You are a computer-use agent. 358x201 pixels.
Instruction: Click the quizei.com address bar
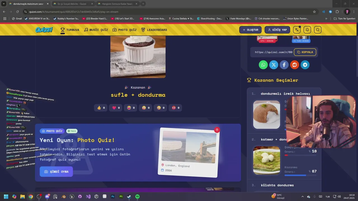pyautogui.click(x=168, y=12)
